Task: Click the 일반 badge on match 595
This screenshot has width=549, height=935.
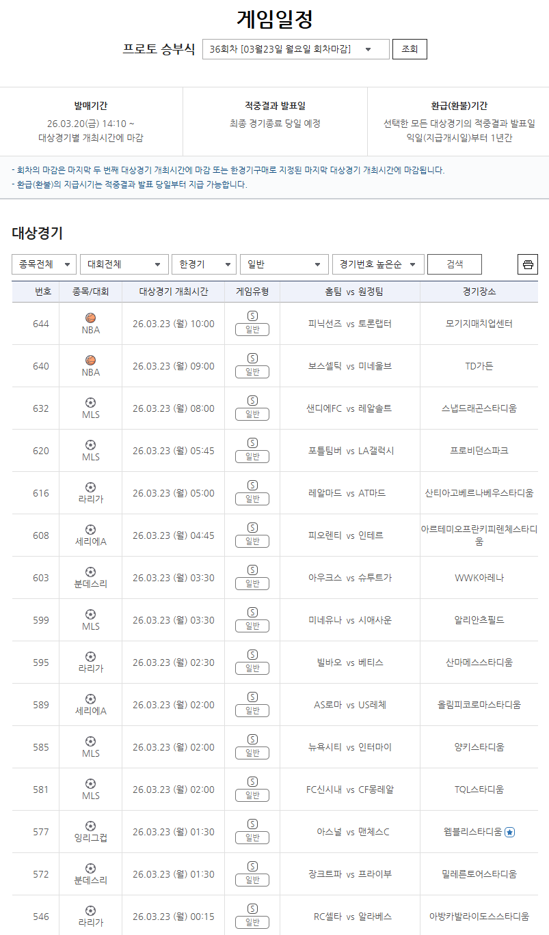Action: [252, 668]
